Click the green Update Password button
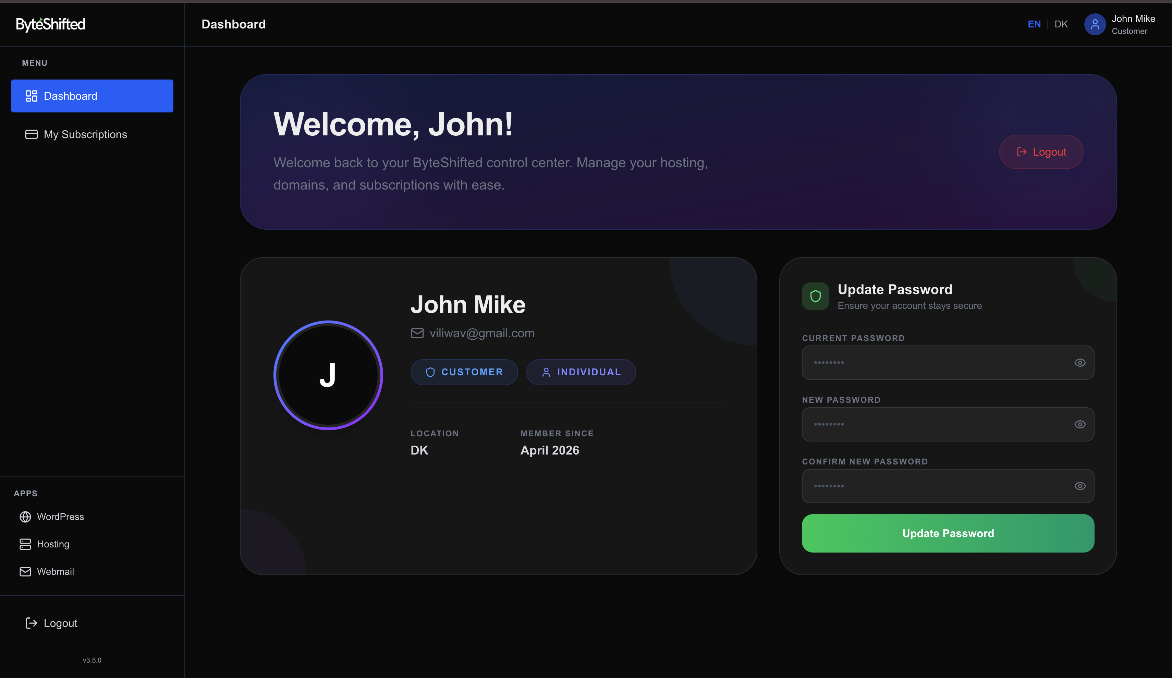1172x678 pixels. [x=948, y=533]
